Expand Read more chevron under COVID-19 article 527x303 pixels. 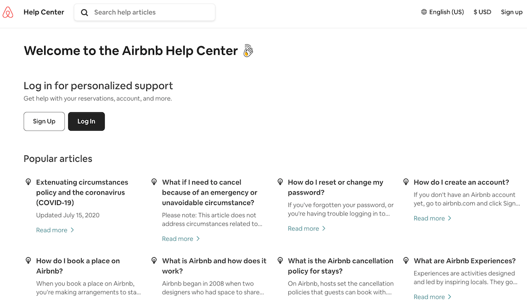[x=72, y=230]
